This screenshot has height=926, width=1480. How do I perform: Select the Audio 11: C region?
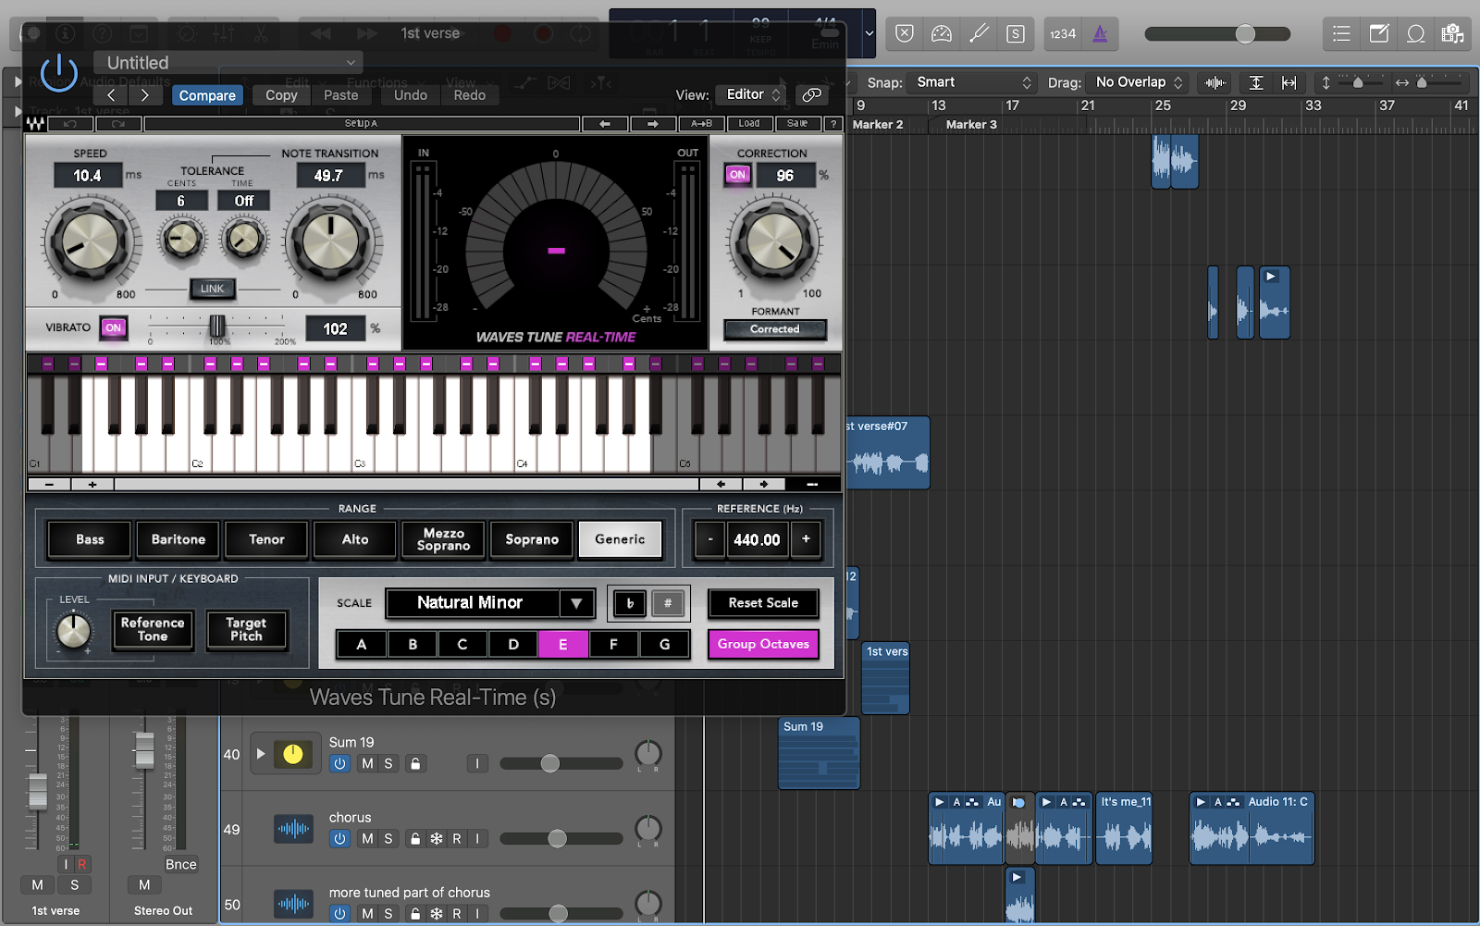click(1252, 828)
